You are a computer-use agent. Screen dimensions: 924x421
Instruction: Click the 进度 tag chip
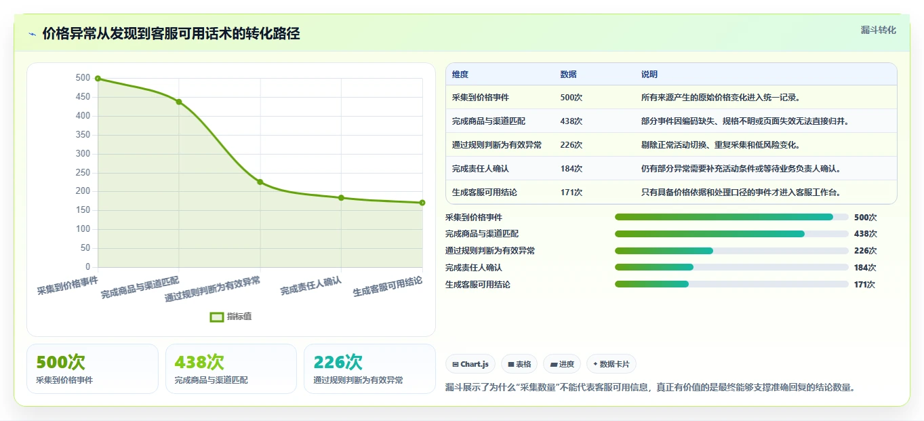pyautogui.click(x=562, y=364)
